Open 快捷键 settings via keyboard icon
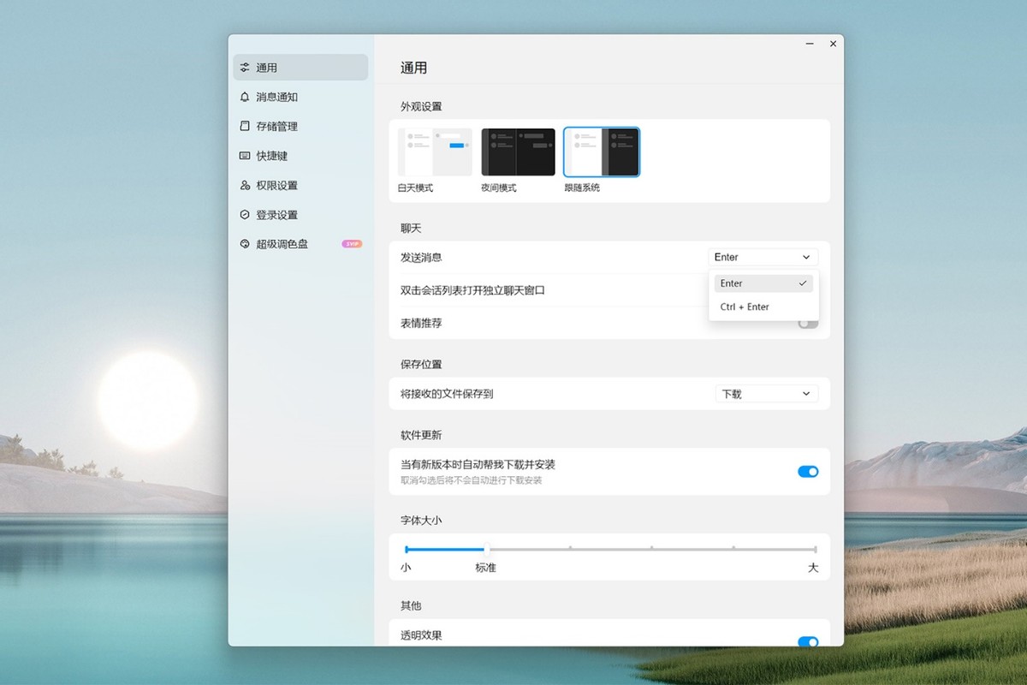1027x685 pixels. click(246, 156)
